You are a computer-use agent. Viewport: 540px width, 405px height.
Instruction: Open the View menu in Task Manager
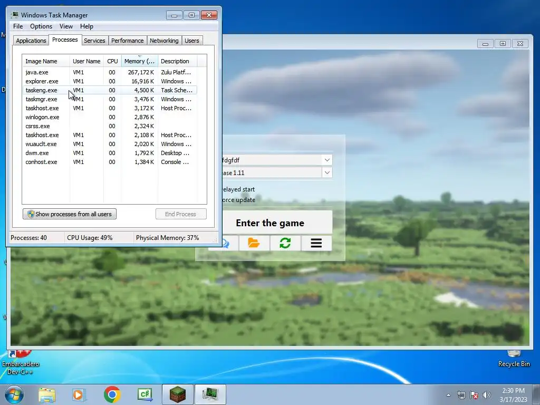pyautogui.click(x=66, y=26)
